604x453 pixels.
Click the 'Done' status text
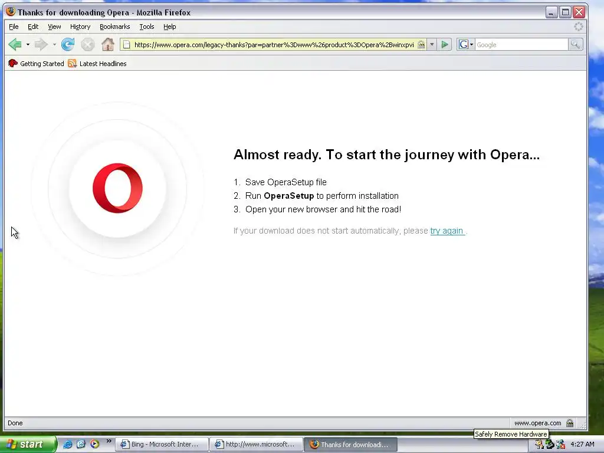(15, 423)
